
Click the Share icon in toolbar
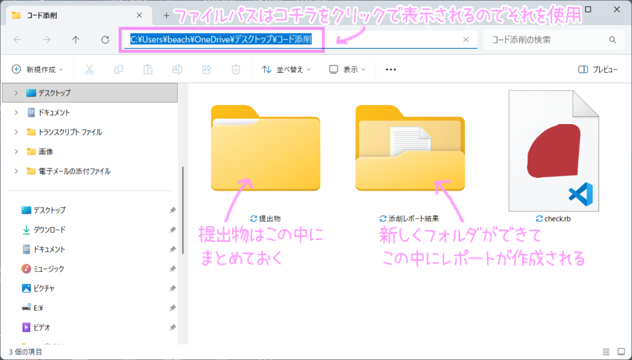click(207, 70)
